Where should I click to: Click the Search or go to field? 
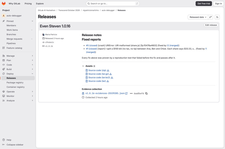coord(113,4)
